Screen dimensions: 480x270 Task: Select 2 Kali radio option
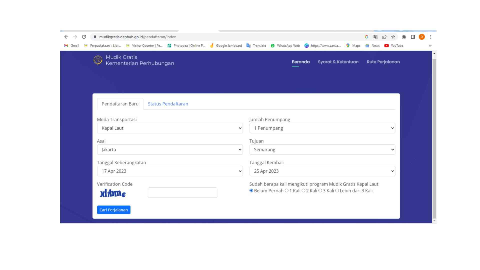[303, 191]
